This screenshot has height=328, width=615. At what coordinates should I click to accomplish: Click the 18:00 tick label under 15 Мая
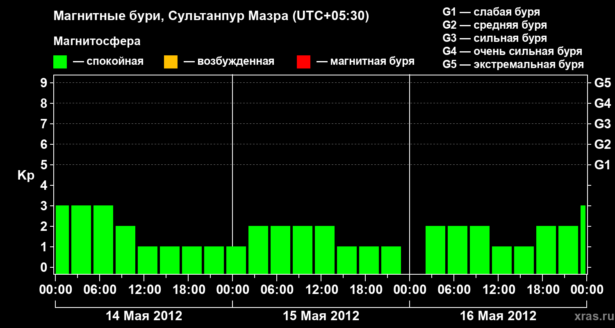pyautogui.click(x=365, y=289)
